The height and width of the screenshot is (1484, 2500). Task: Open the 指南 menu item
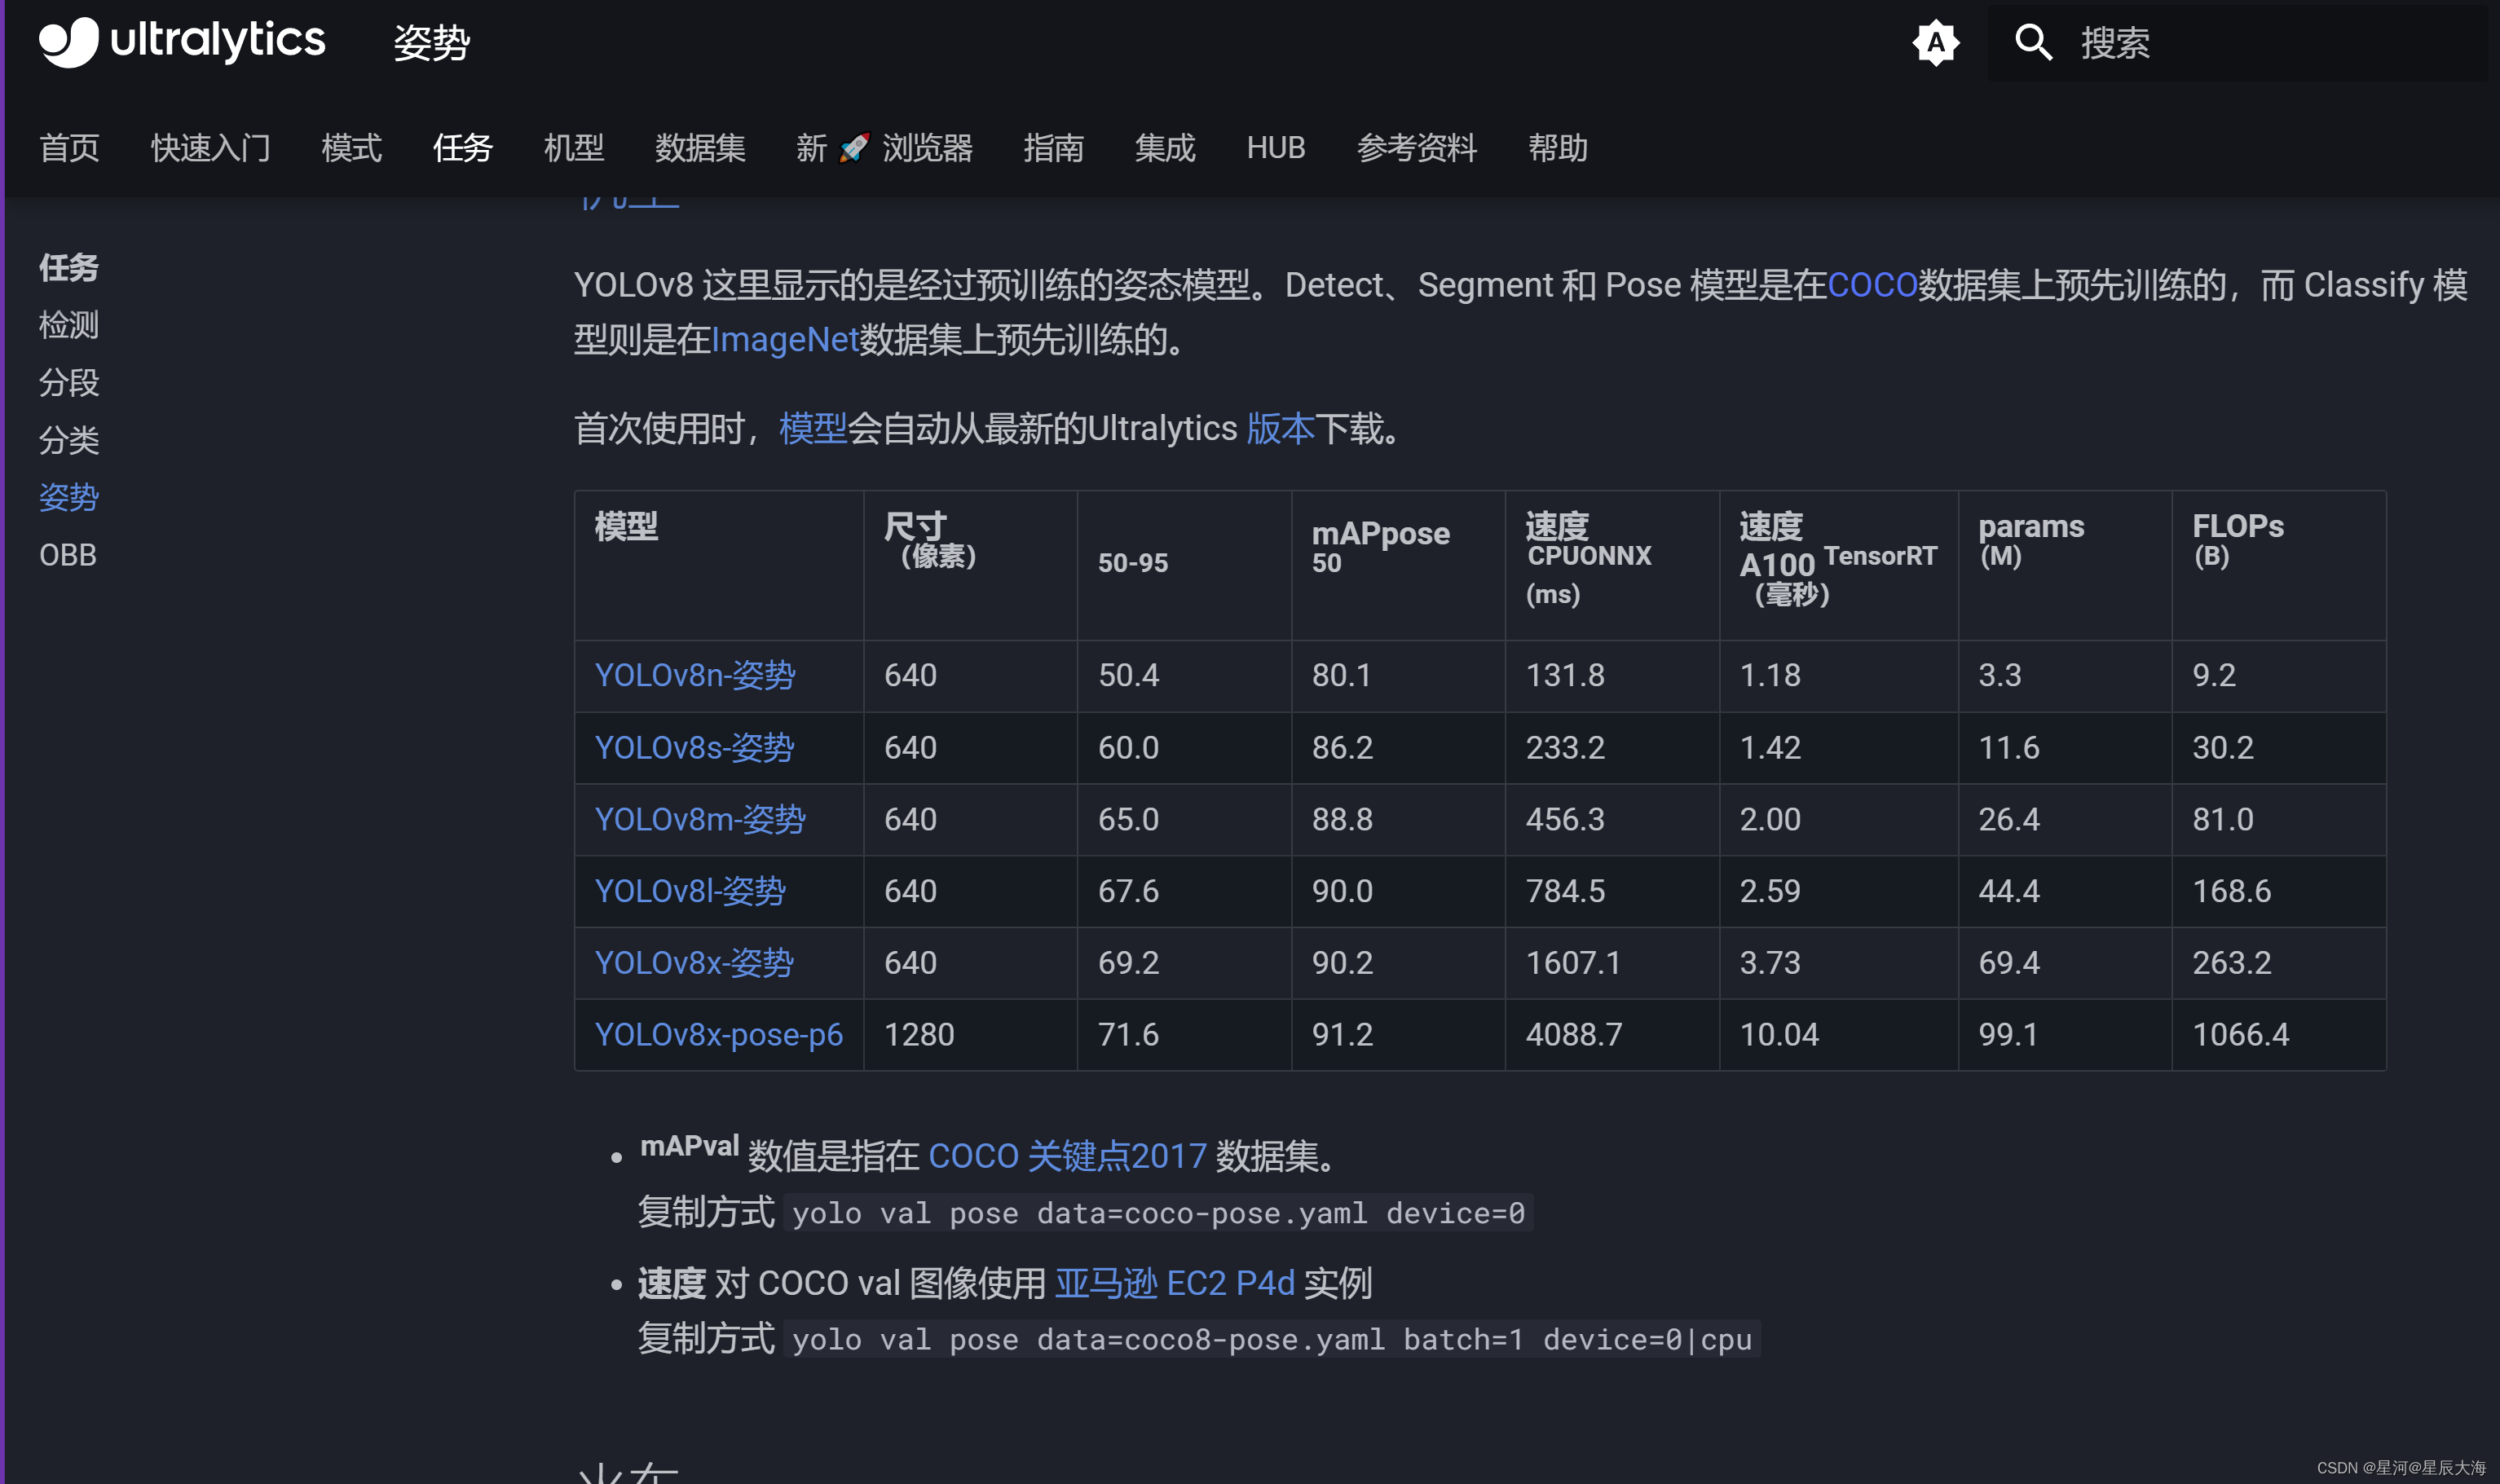pos(1055,148)
